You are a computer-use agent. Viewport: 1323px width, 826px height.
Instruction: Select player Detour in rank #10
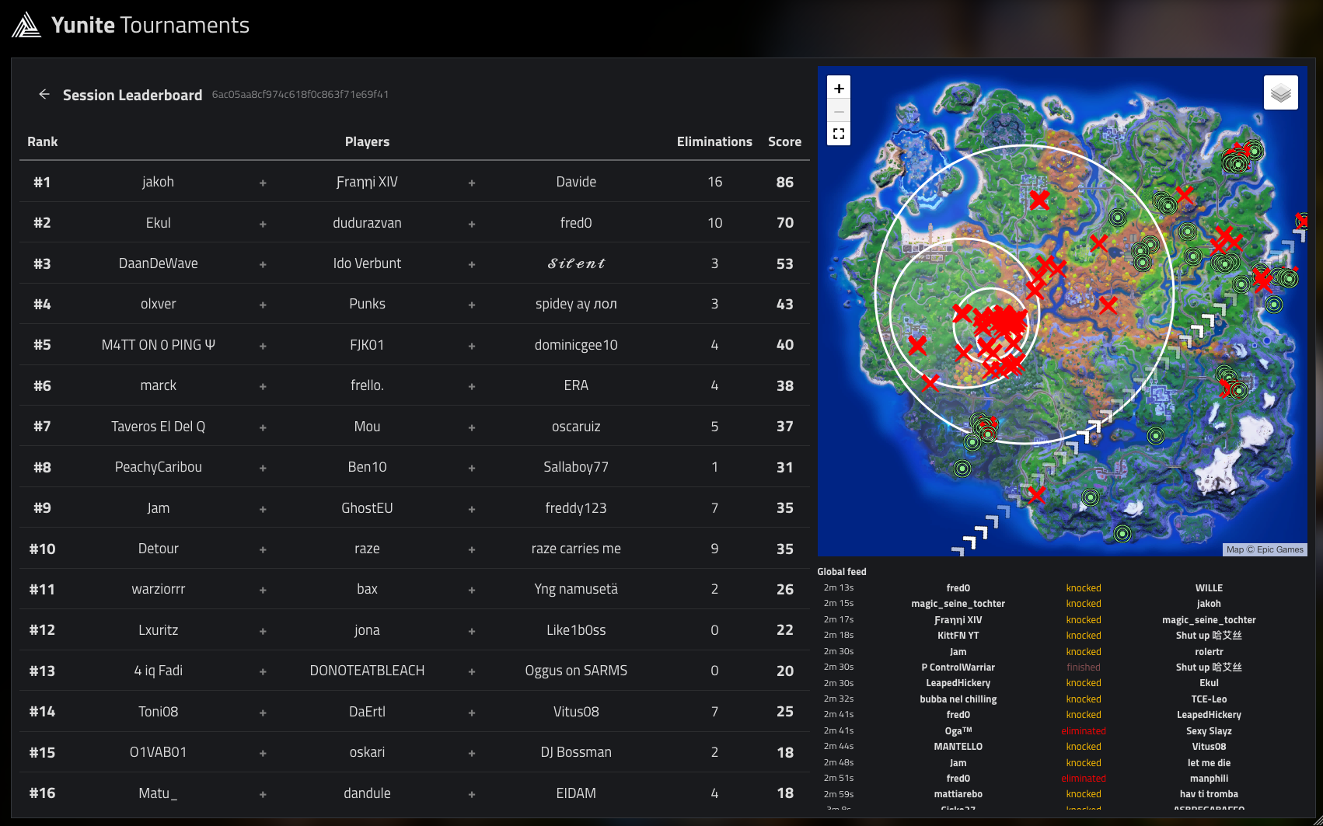coord(158,549)
